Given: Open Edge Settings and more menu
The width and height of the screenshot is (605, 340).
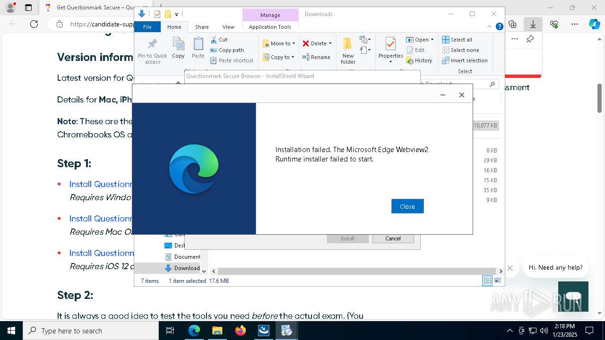Looking at the screenshot, I should [575, 24].
